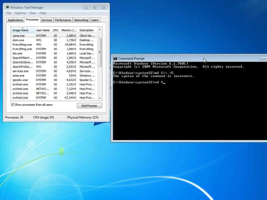Image resolution: width=267 pixels, height=200 pixels.
Task: Click the process list scroll up arrow
Action: (100, 29)
